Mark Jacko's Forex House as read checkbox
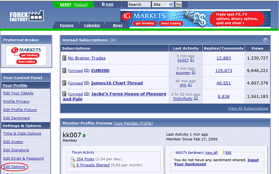This screenshot has height=174, width=279. 86,94
